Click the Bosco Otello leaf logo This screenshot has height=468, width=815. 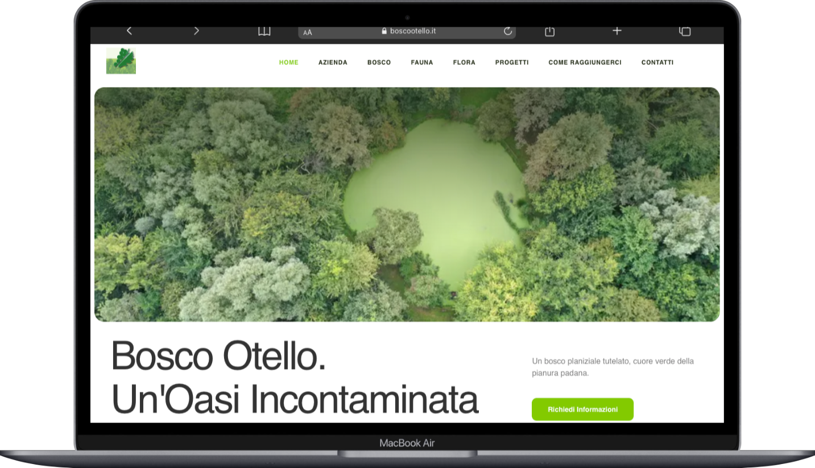click(x=121, y=61)
